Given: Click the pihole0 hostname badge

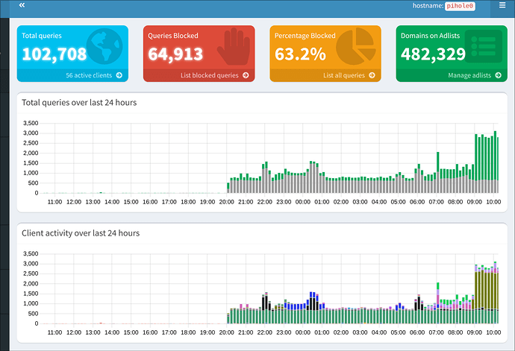Looking at the screenshot, I should point(460,6).
